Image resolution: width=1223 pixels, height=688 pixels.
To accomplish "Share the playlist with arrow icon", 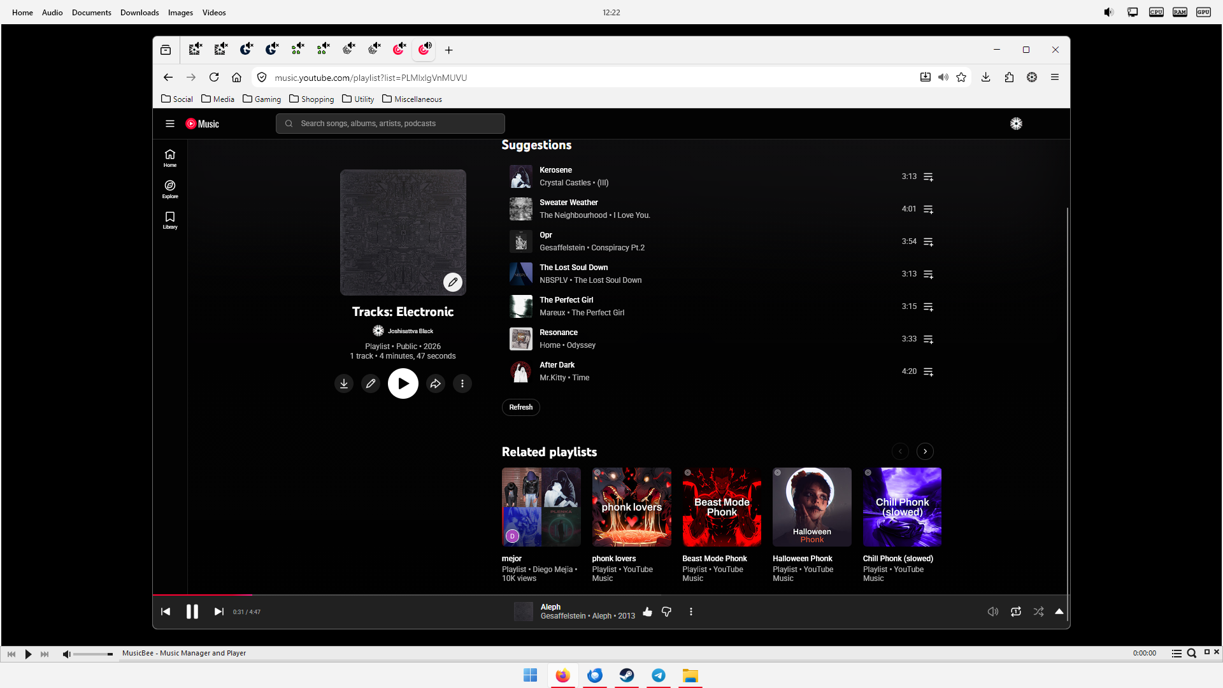I will pyautogui.click(x=436, y=383).
